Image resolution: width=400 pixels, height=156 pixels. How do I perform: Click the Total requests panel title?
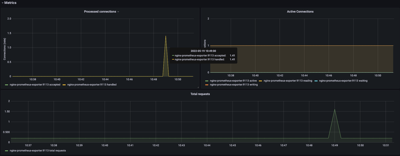click(x=200, y=94)
